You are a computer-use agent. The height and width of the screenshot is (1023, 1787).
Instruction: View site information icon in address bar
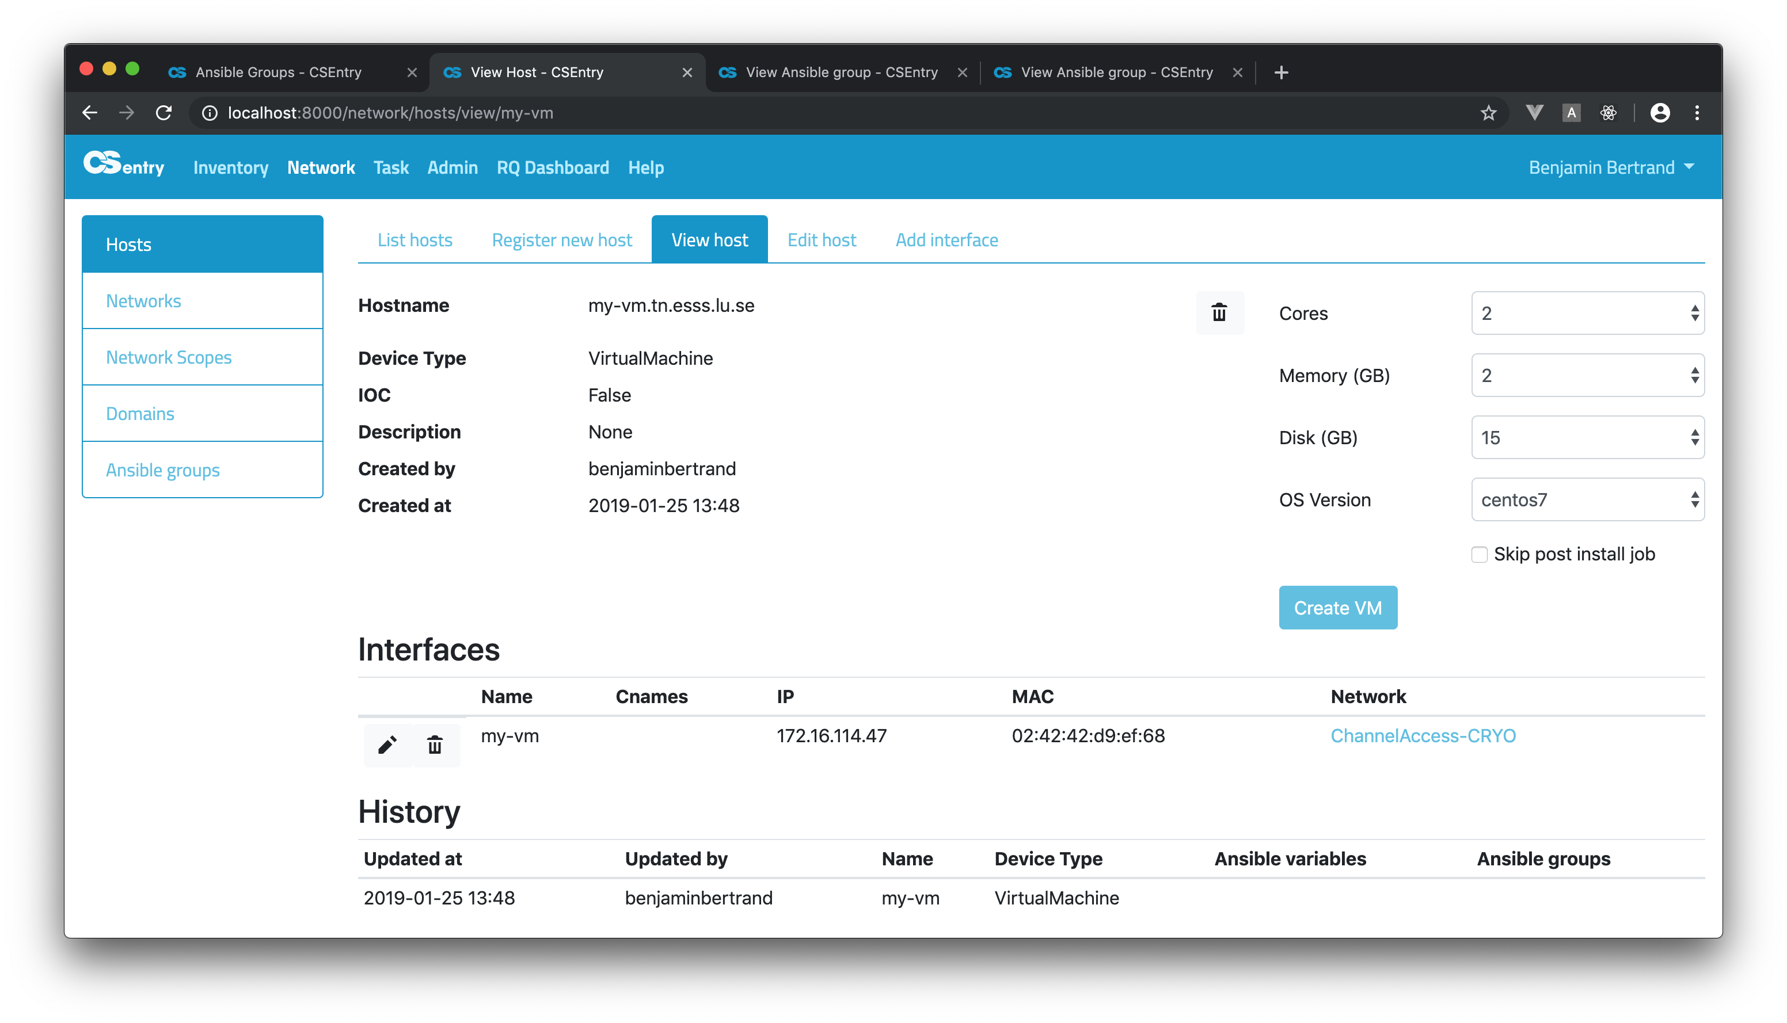(x=210, y=113)
